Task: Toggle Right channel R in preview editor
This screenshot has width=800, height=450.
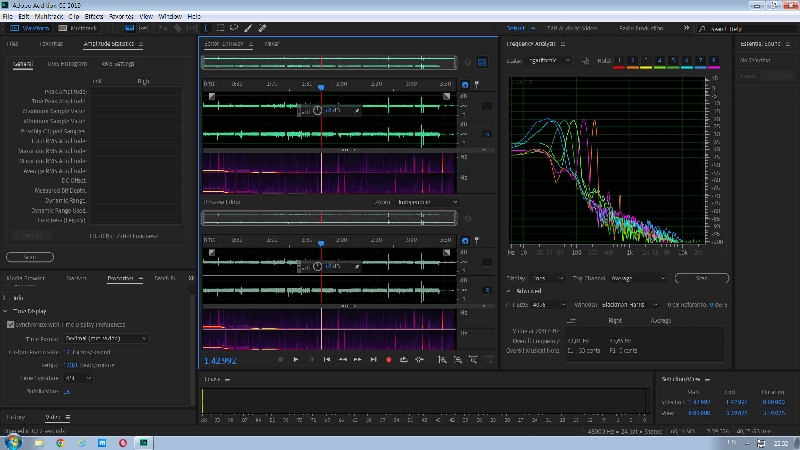Action: tap(487, 290)
